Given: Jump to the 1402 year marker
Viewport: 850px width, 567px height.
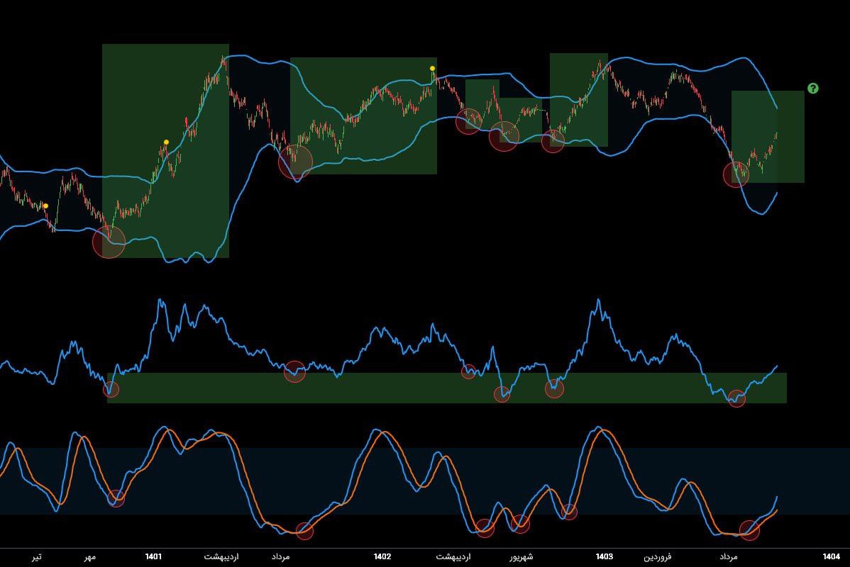Looking at the screenshot, I should 382,557.
